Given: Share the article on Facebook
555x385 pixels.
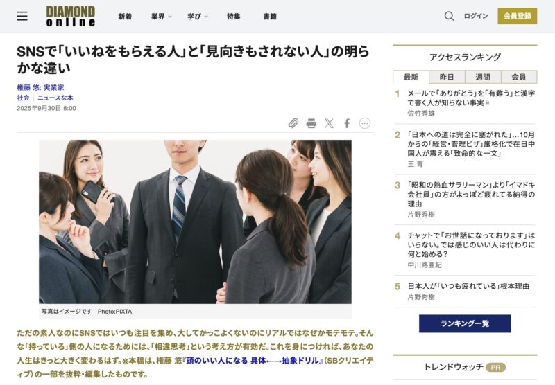Looking at the screenshot, I should [x=347, y=123].
